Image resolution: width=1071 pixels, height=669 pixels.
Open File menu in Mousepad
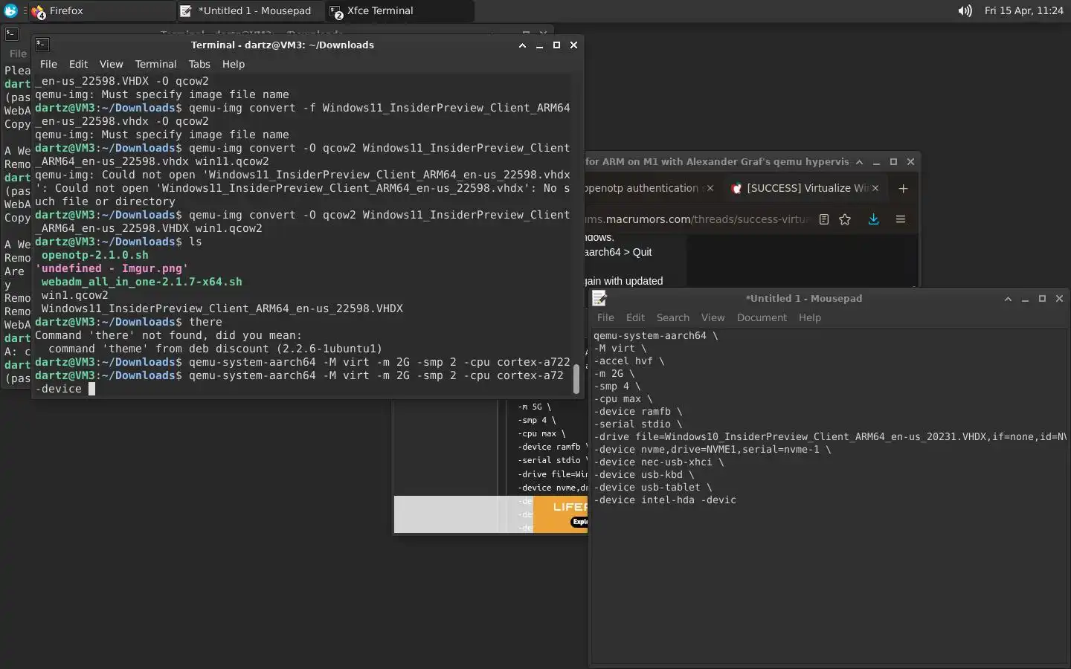(x=606, y=317)
